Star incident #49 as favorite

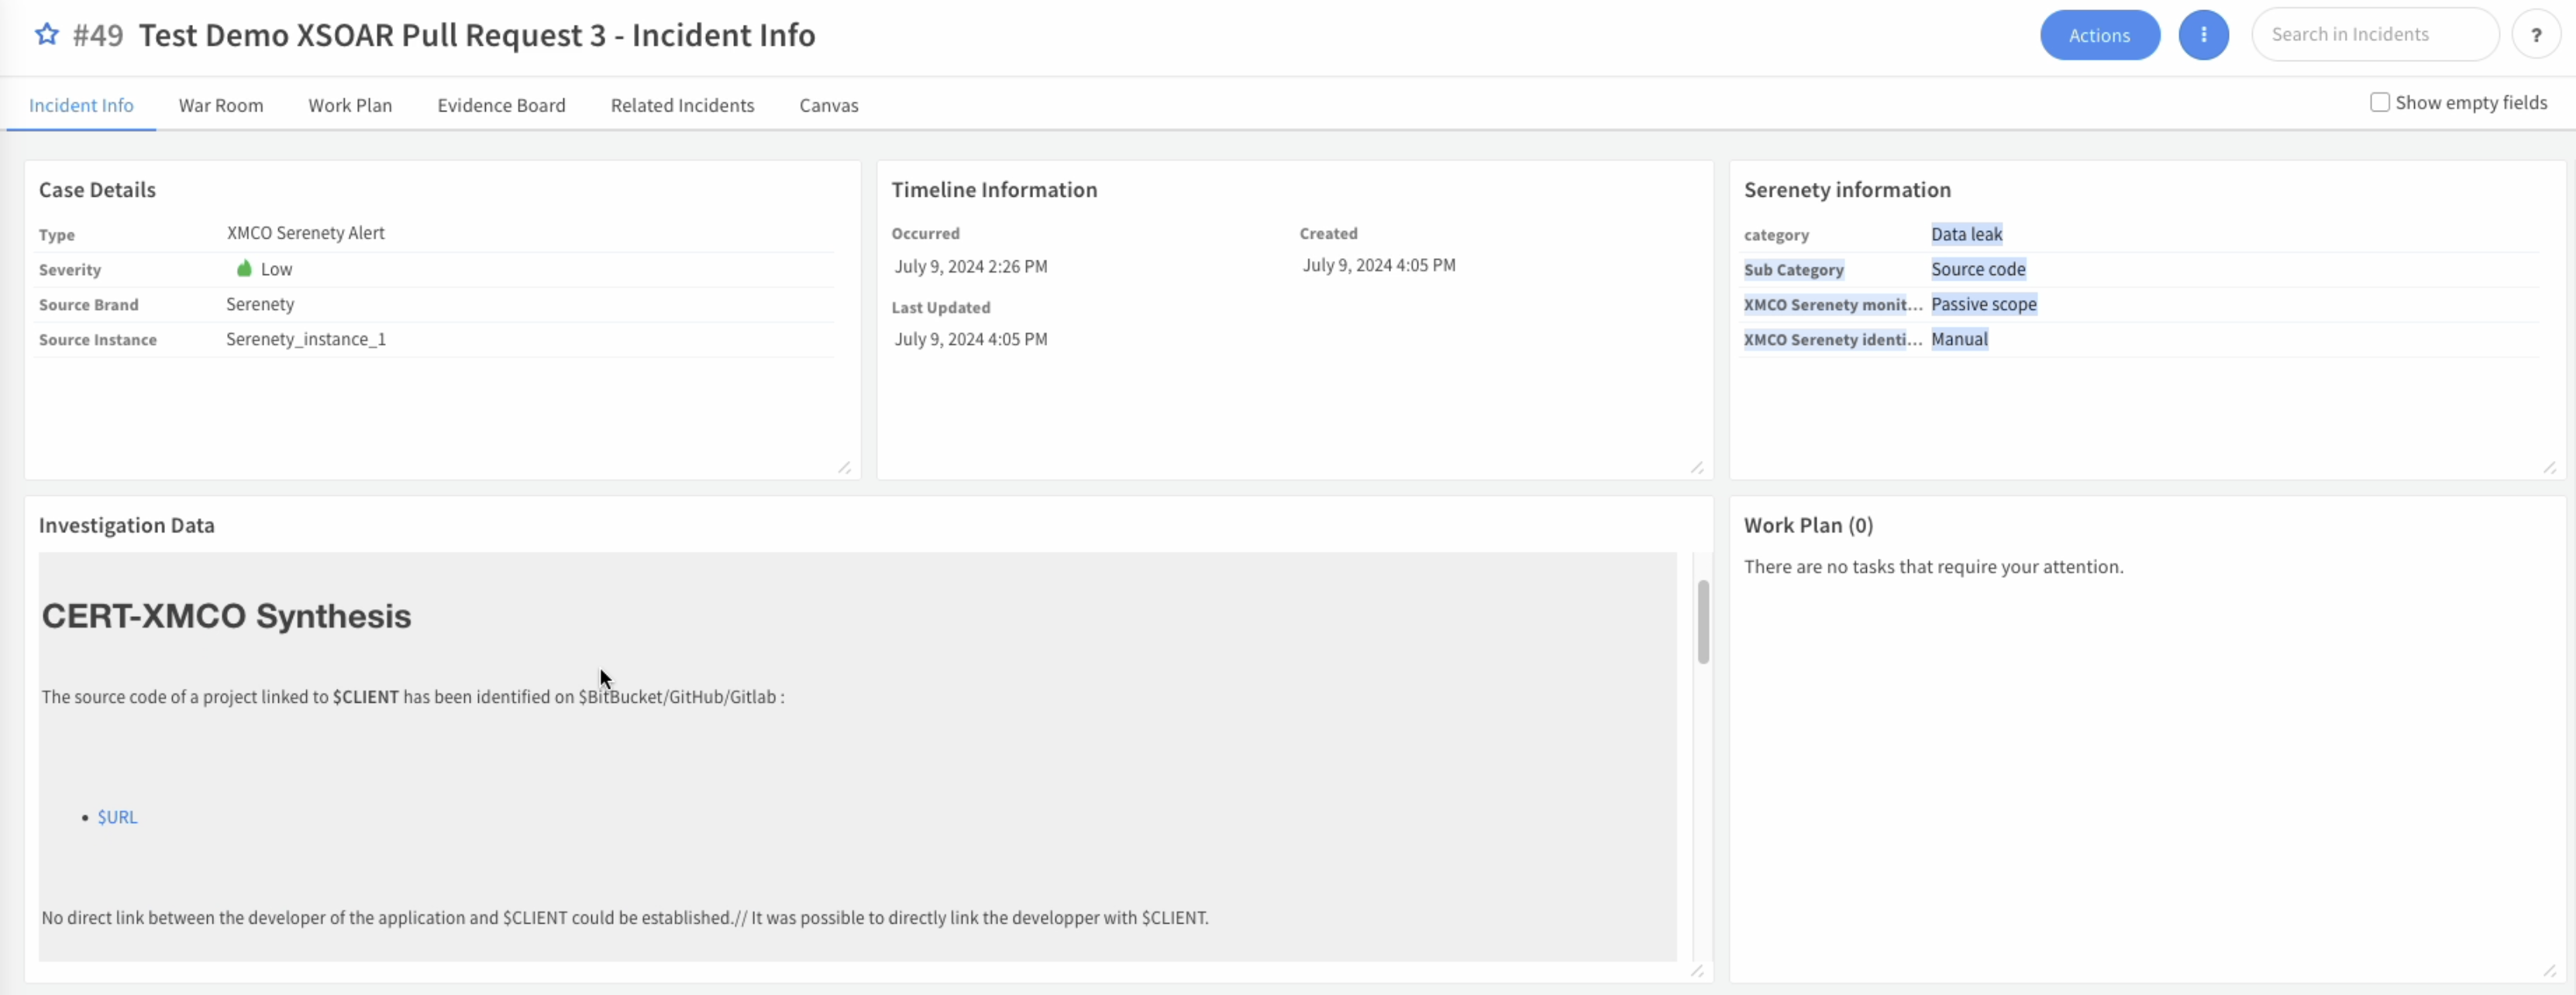[46, 35]
